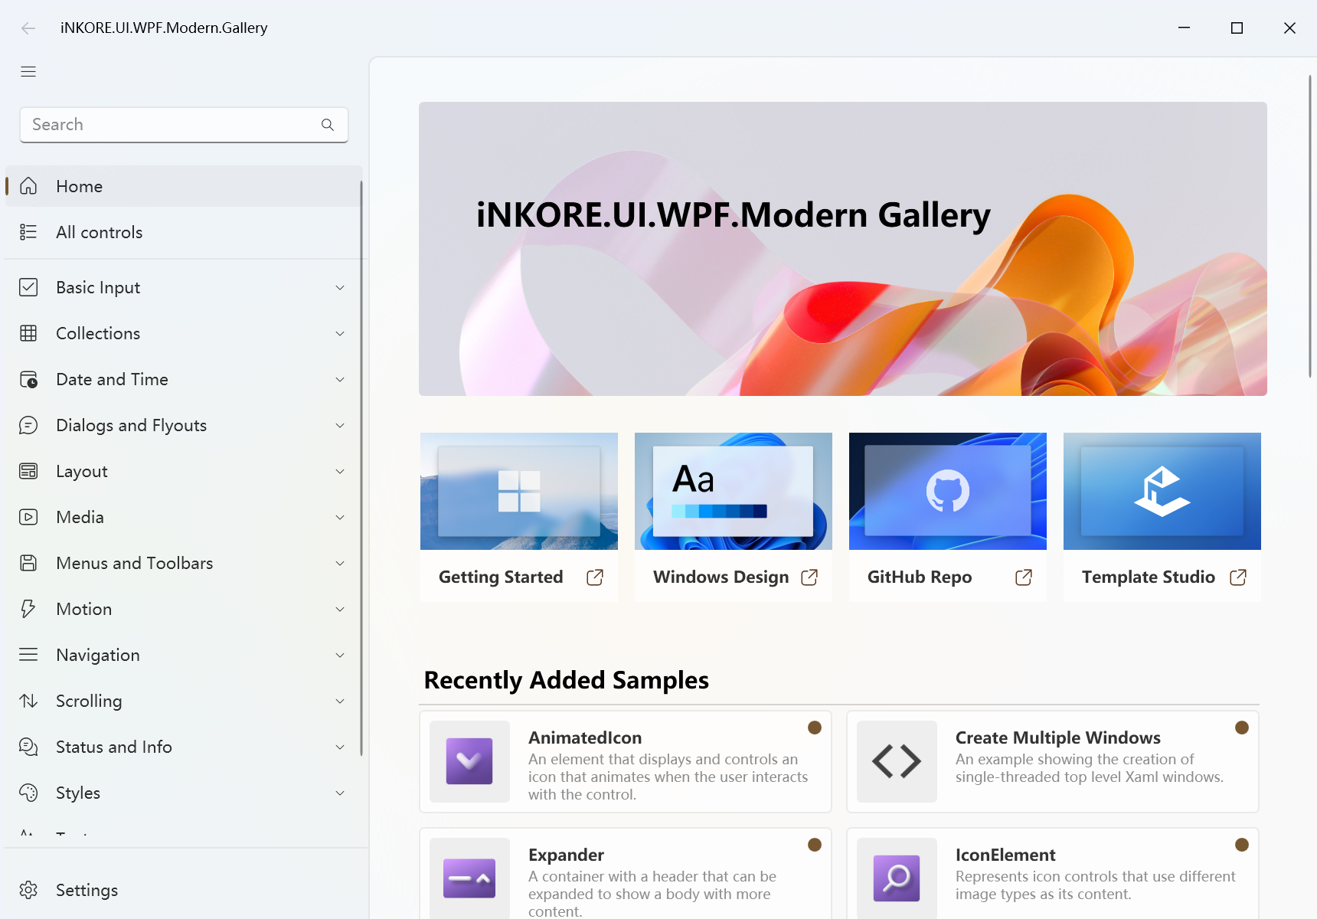Image resolution: width=1317 pixels, height=919 pixels.
Task: Click the navigation pane scrollbar
Action: (x=361, y=469)
